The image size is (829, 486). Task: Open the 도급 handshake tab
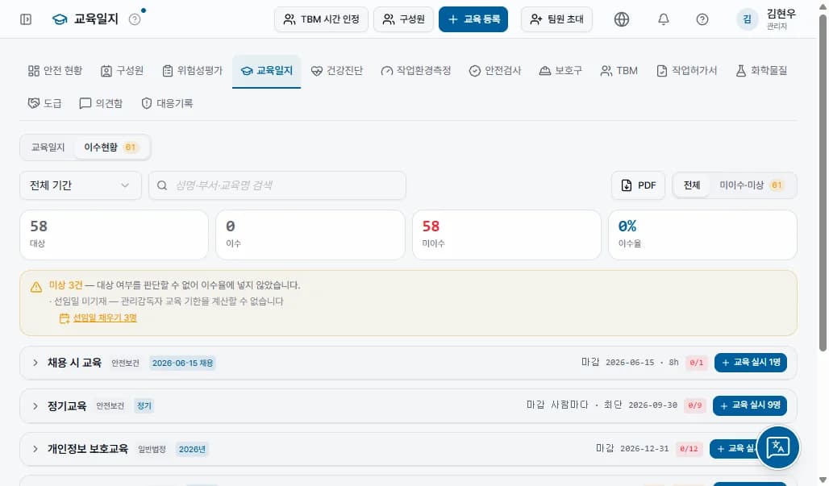pyautogui.click(x=44, y=103)
